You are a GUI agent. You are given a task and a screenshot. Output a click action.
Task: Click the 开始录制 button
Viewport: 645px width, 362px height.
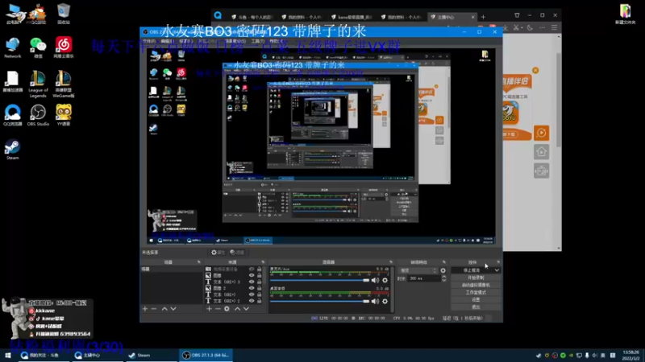(476, 278)
